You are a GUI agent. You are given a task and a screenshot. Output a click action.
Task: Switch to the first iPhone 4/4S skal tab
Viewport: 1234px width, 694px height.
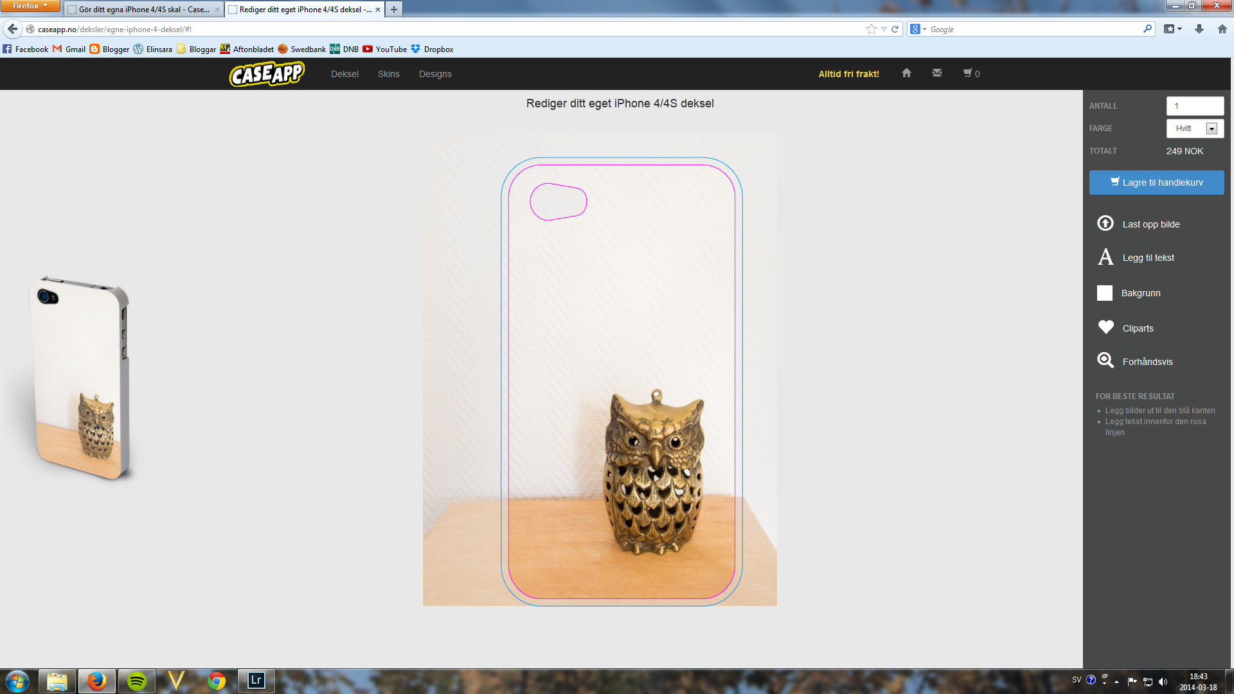tap(143, 10)
